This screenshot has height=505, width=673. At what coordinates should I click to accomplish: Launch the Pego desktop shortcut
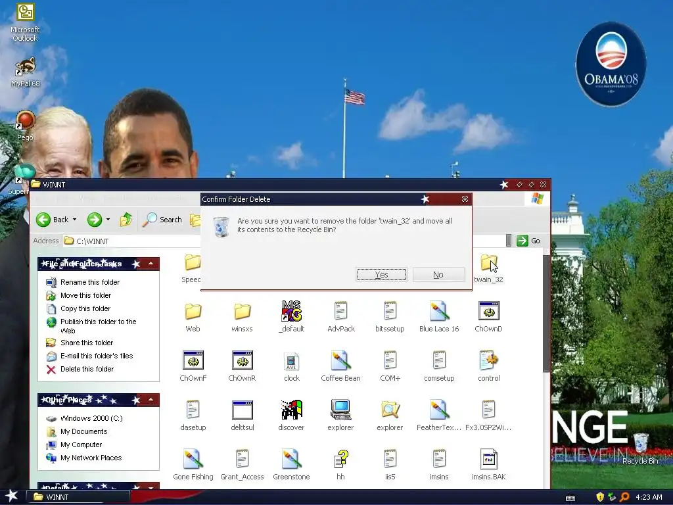coord(25,126)
